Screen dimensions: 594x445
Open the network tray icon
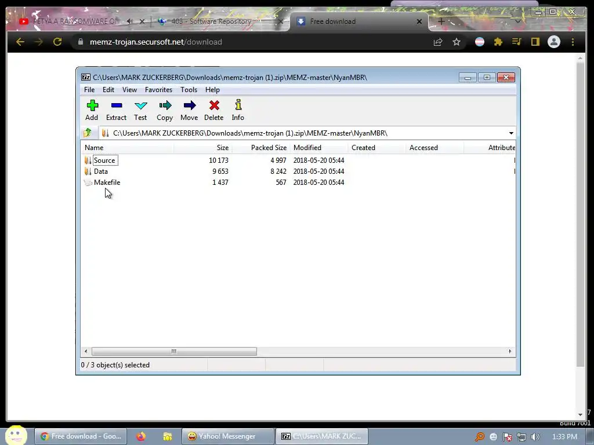point(521,437)
